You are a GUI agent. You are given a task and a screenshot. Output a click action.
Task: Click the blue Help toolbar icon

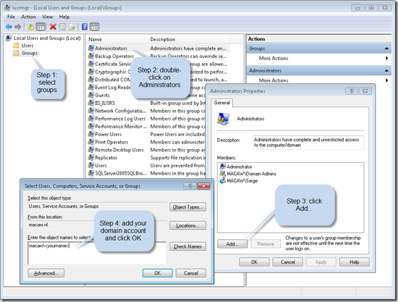84,27
